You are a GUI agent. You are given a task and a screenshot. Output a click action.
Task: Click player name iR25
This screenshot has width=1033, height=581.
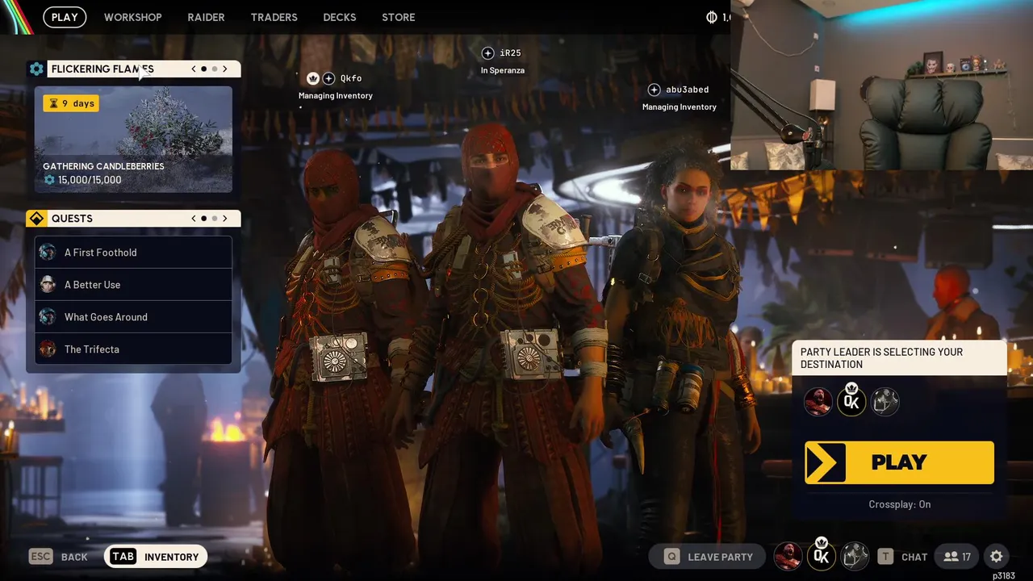[x=511, y=53]
